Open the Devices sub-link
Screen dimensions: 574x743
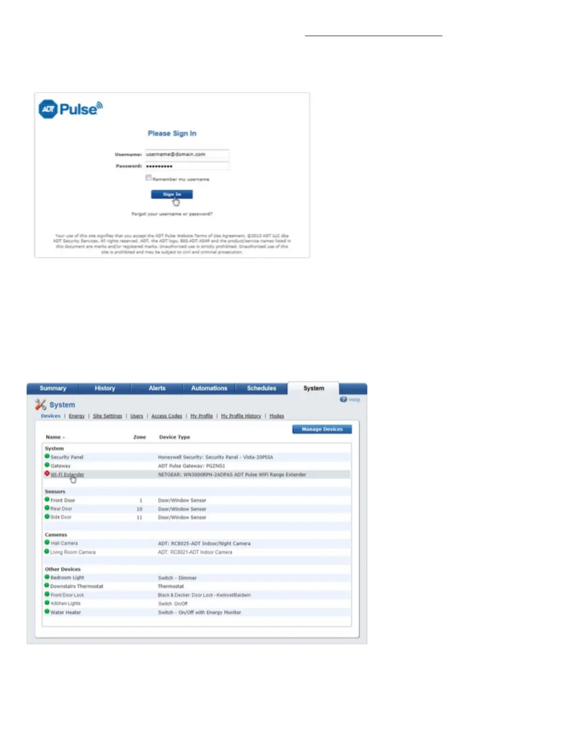coord(51,416)
